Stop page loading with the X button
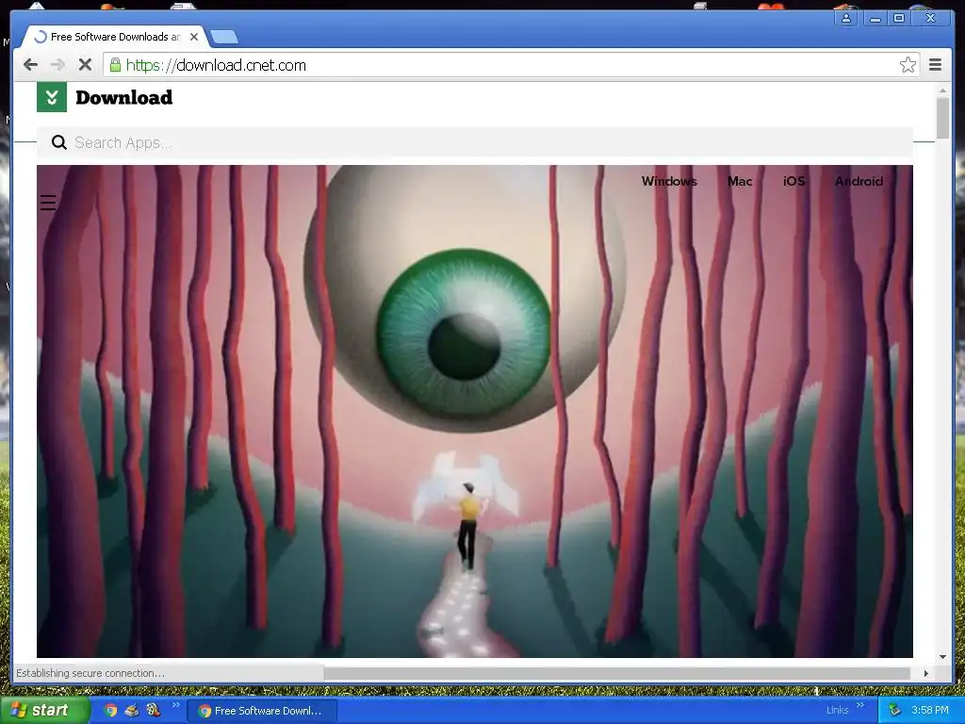This screenshot has height=724, width=965. [86, 65]
